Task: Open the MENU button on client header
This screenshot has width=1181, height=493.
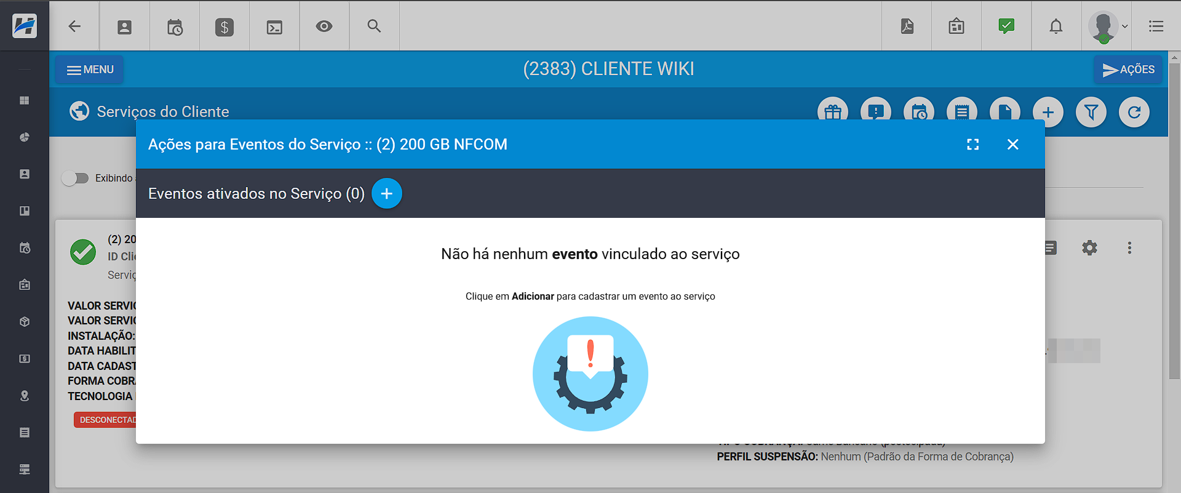Action: coord(90,70)
